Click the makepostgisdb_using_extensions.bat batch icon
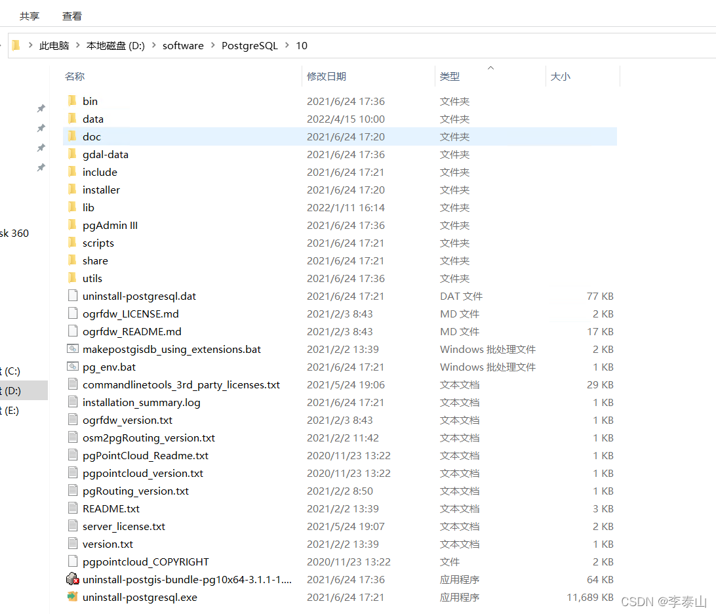Screen dimensions: 716x614 pos(73,349)
